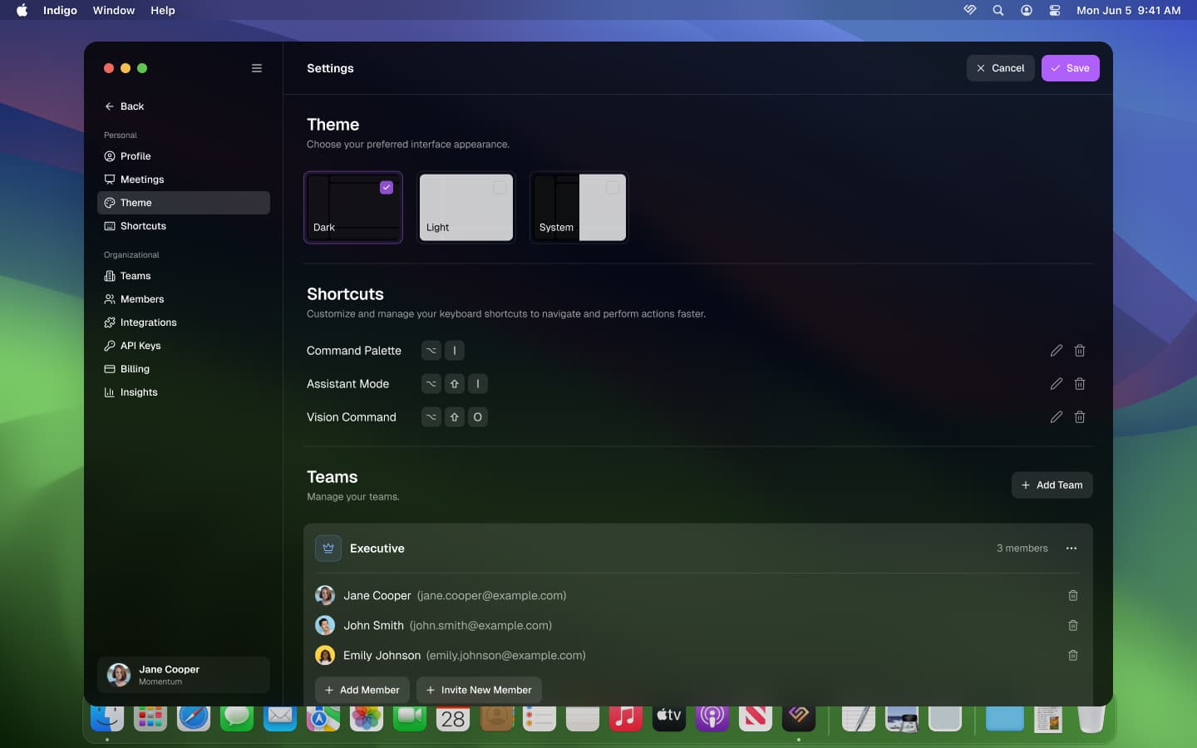Select the Dark theme
Viewport: 1197px width, 748px height.
click(x=353, y=207)
